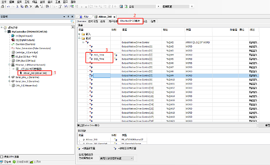This screenshot has width=270, height=165.
Task: Switch to the Ethernet/IP I/O mapping tab
Action: pyautogui.click(x=130, y=21)
